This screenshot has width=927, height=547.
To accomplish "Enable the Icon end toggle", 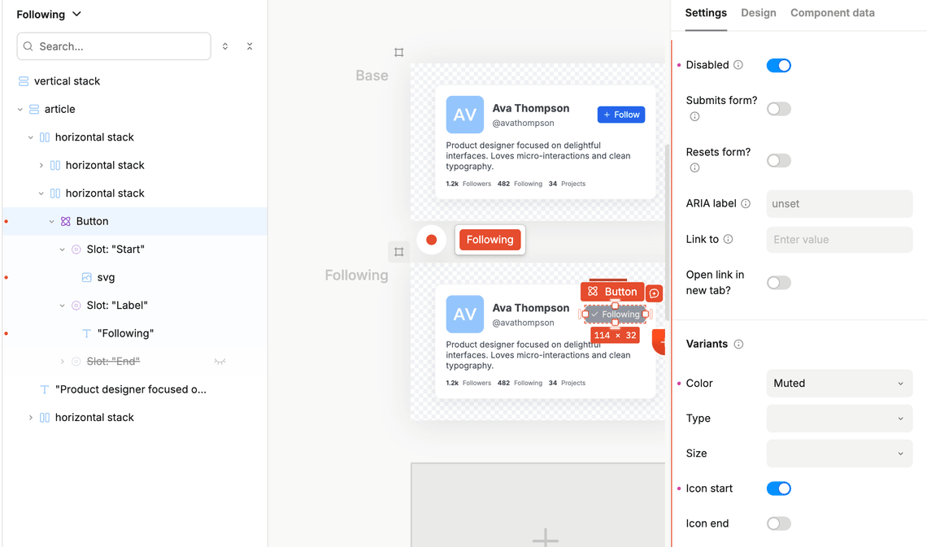I will (778, 523).
